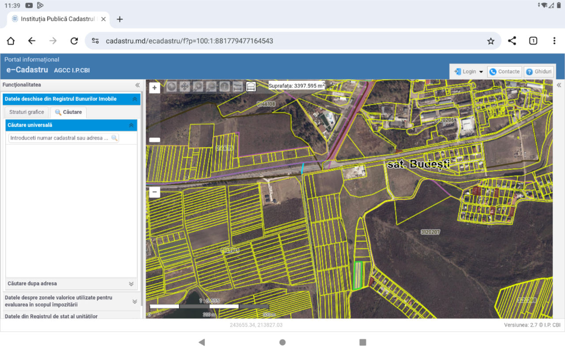Navigate back in the browser
The height and width of the screenshot is (353, 565).
point(32,41)
